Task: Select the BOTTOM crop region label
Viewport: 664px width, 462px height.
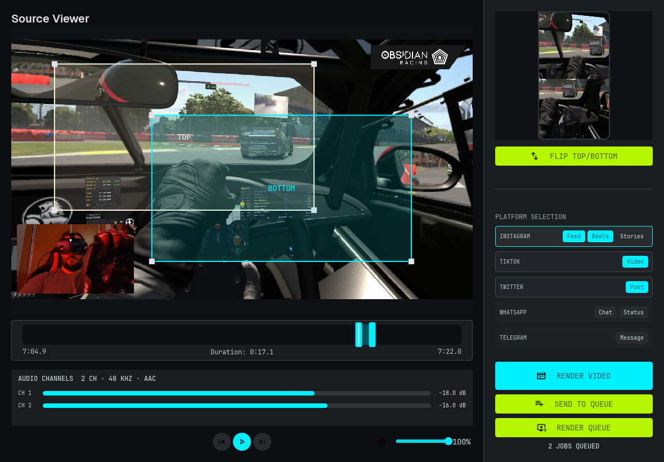Action: [x=281, y=188]
